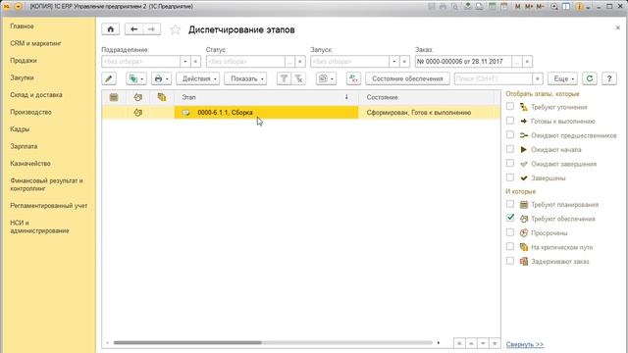
Task: Open the CRM и маркетинг section
Action: 35,43
